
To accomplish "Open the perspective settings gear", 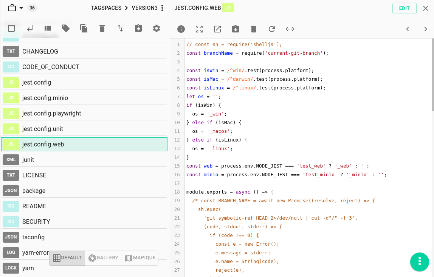I will click(157, 28).
